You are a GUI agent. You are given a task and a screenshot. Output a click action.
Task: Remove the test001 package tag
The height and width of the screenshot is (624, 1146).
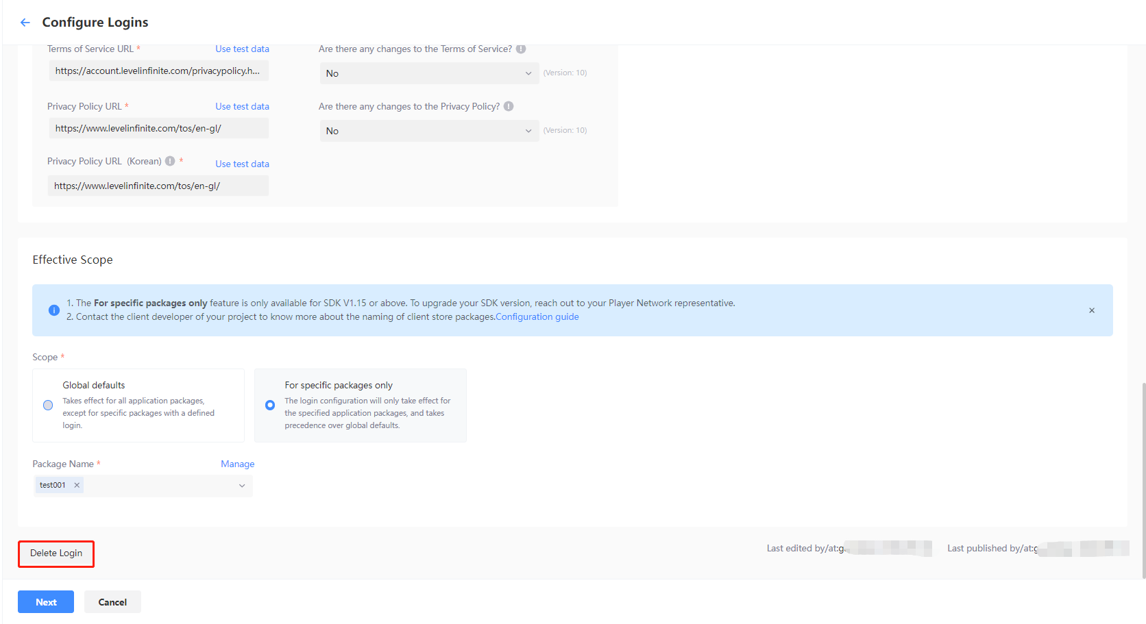pos(77,485)
